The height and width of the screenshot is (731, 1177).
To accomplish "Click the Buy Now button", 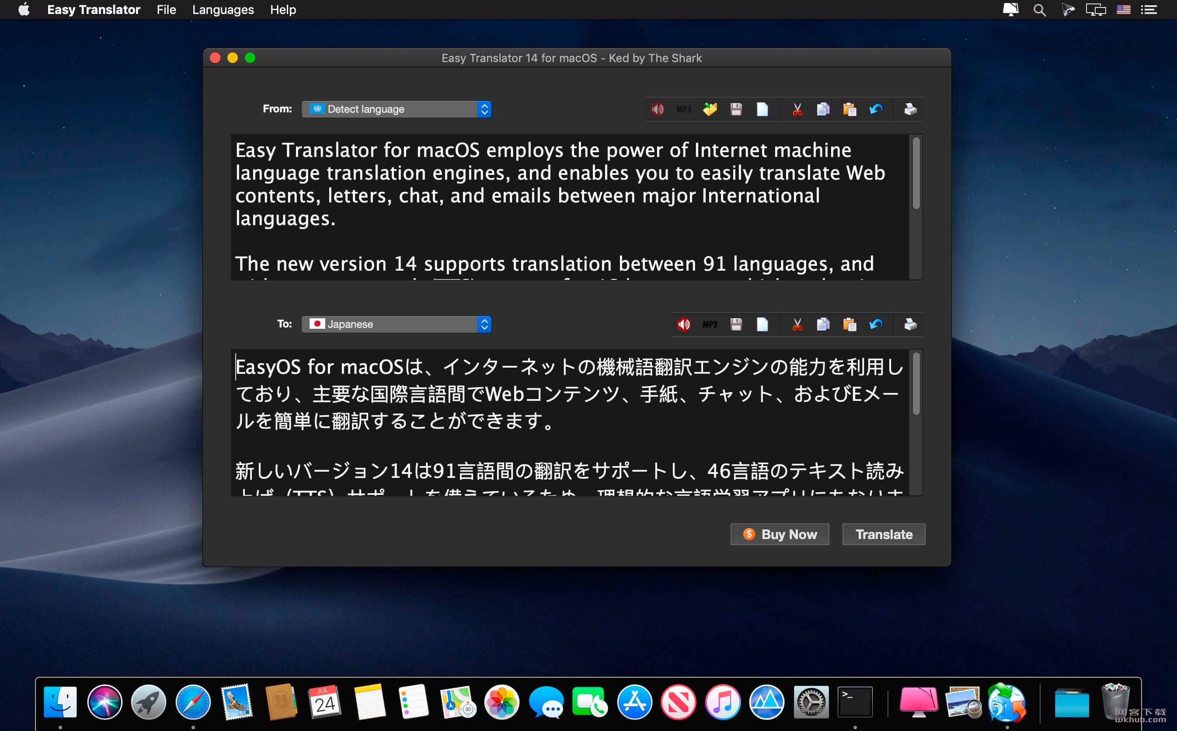I will coord(779,534).
